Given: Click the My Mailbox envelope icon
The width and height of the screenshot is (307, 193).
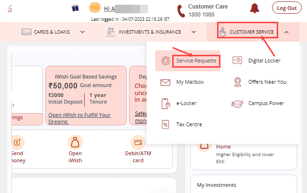Looking at the screenshot, I should coord(165,82).
